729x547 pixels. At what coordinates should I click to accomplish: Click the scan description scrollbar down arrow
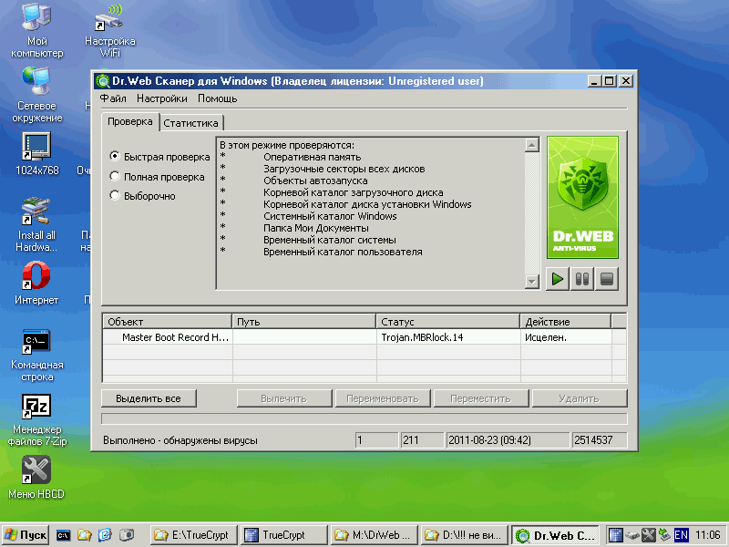pyautogui.click(x=532, y=282)
